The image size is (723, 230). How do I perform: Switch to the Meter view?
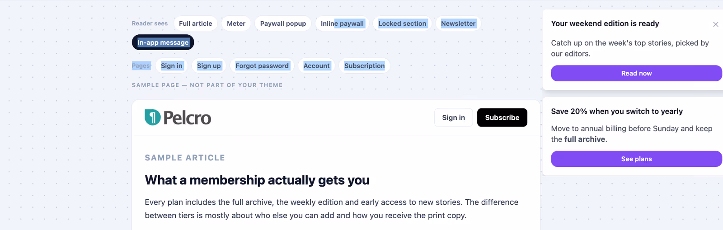click(x=236, y=23)
